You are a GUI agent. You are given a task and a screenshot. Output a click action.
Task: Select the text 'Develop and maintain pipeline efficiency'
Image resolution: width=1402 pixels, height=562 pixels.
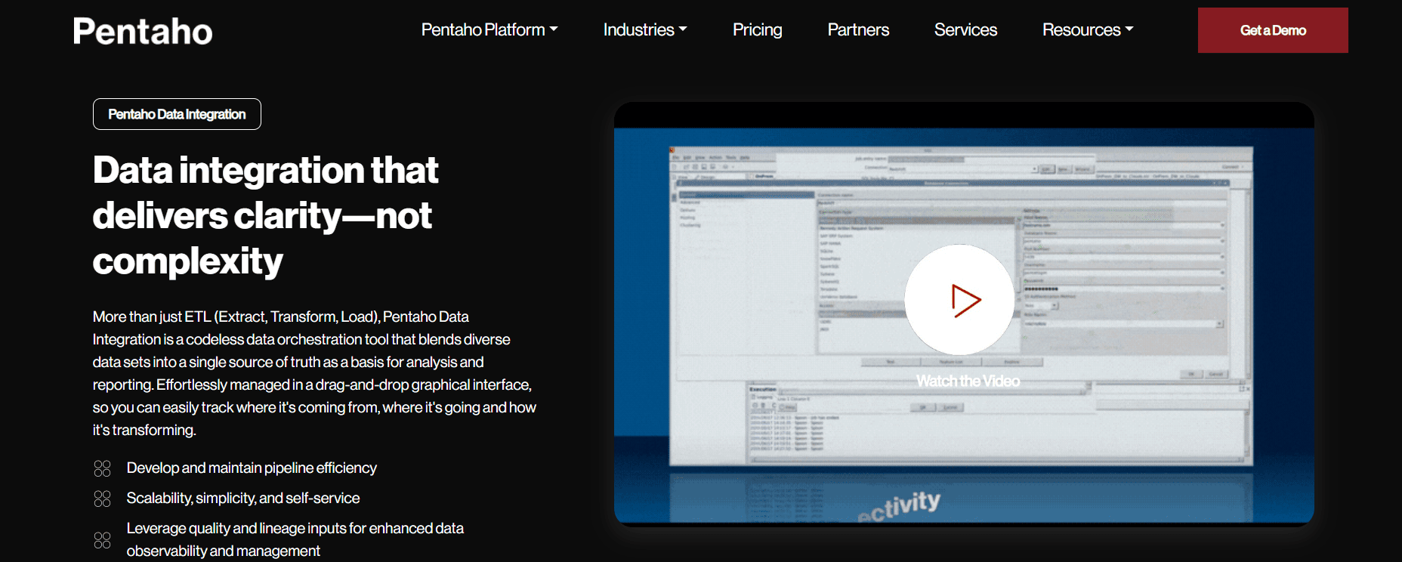coord(252,468)
